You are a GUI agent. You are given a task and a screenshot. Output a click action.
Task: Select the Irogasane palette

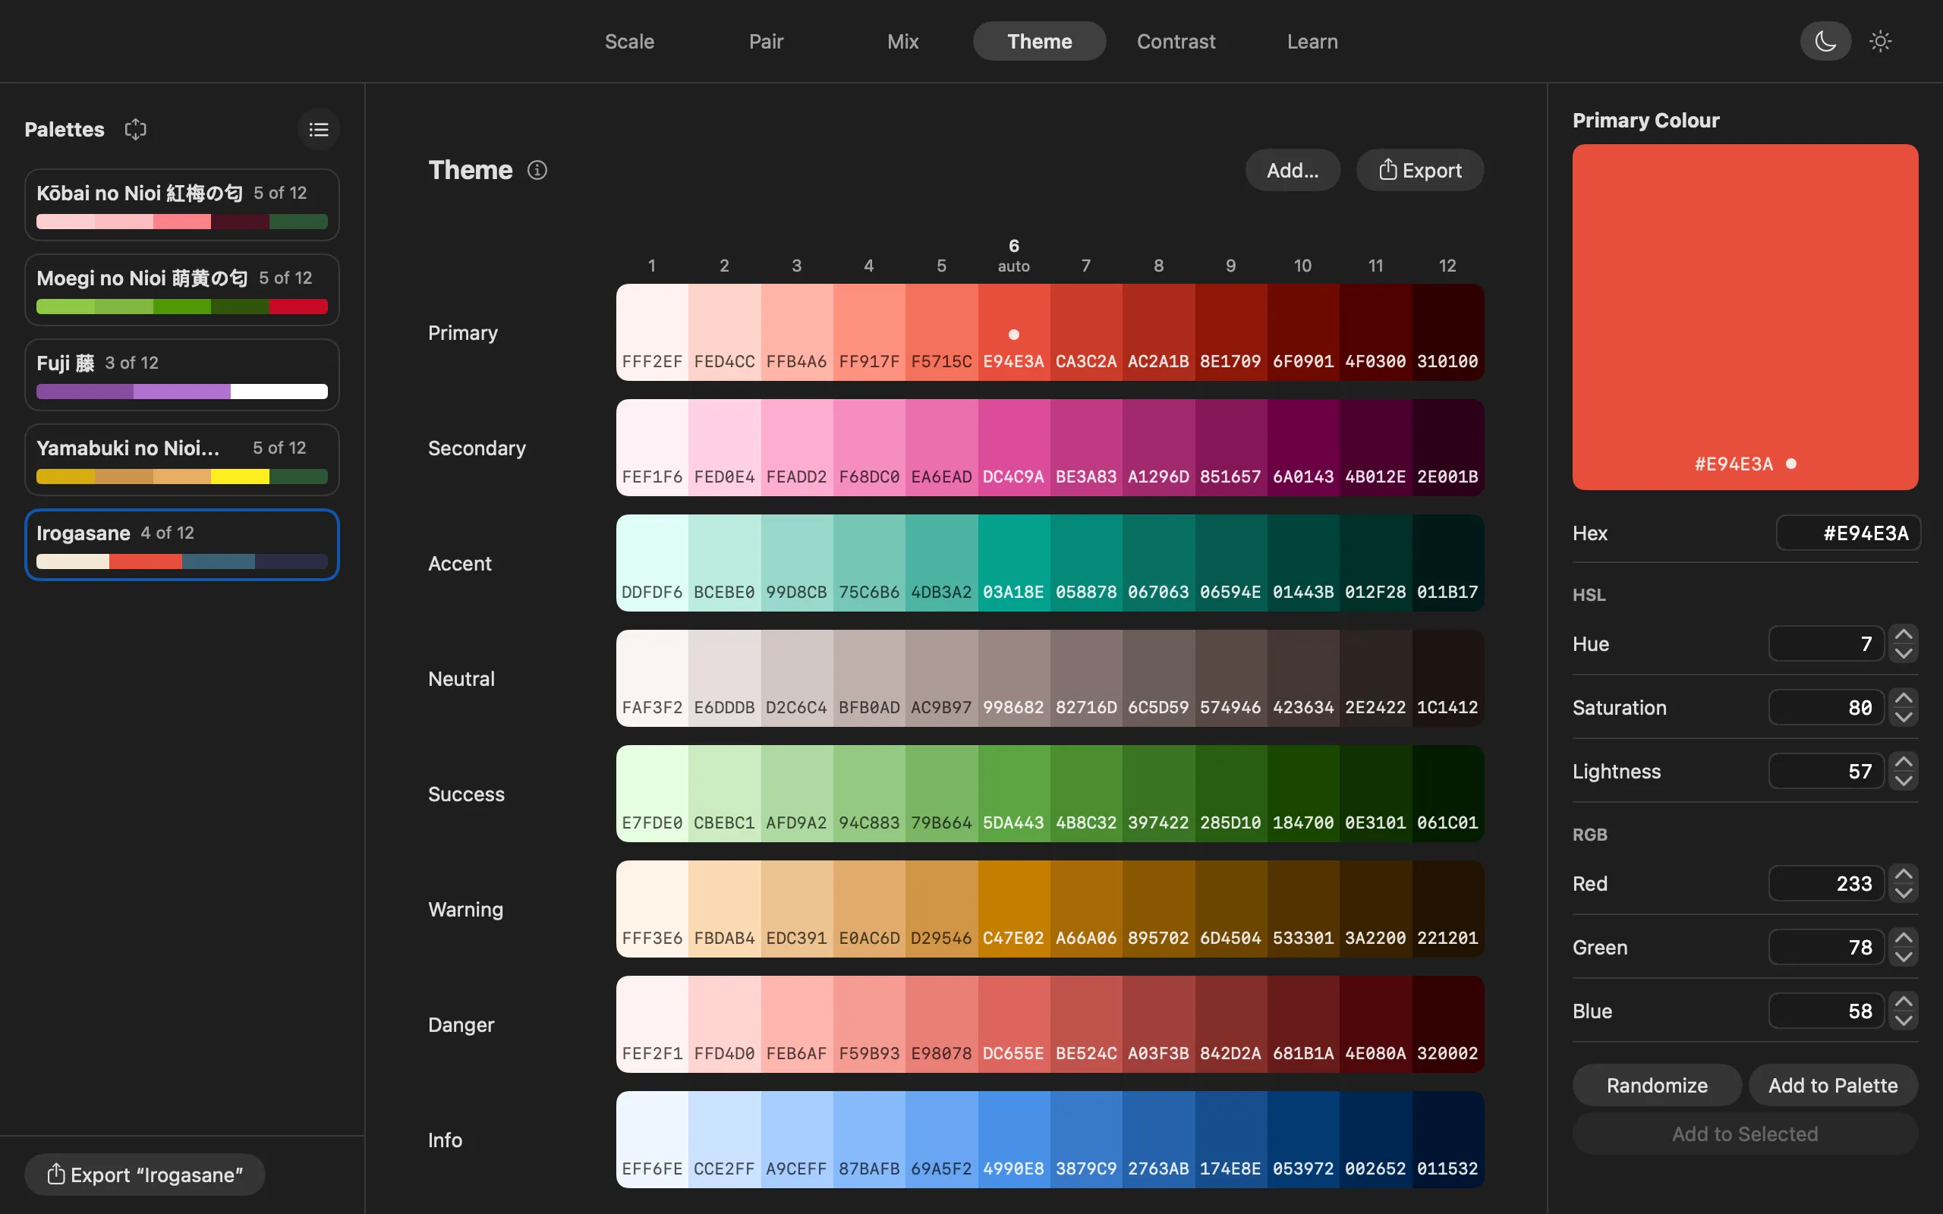[x=182, y=546]
